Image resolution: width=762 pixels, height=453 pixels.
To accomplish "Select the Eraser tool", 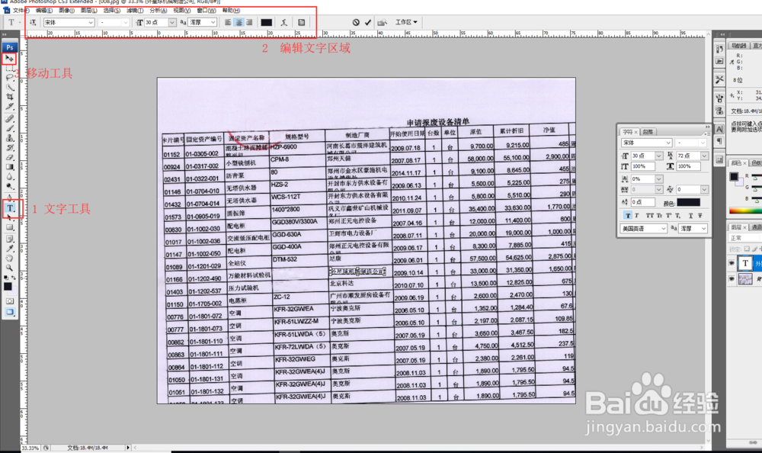I will pos(9,158).
